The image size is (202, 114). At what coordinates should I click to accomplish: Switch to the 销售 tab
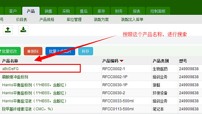pos(48,11)
